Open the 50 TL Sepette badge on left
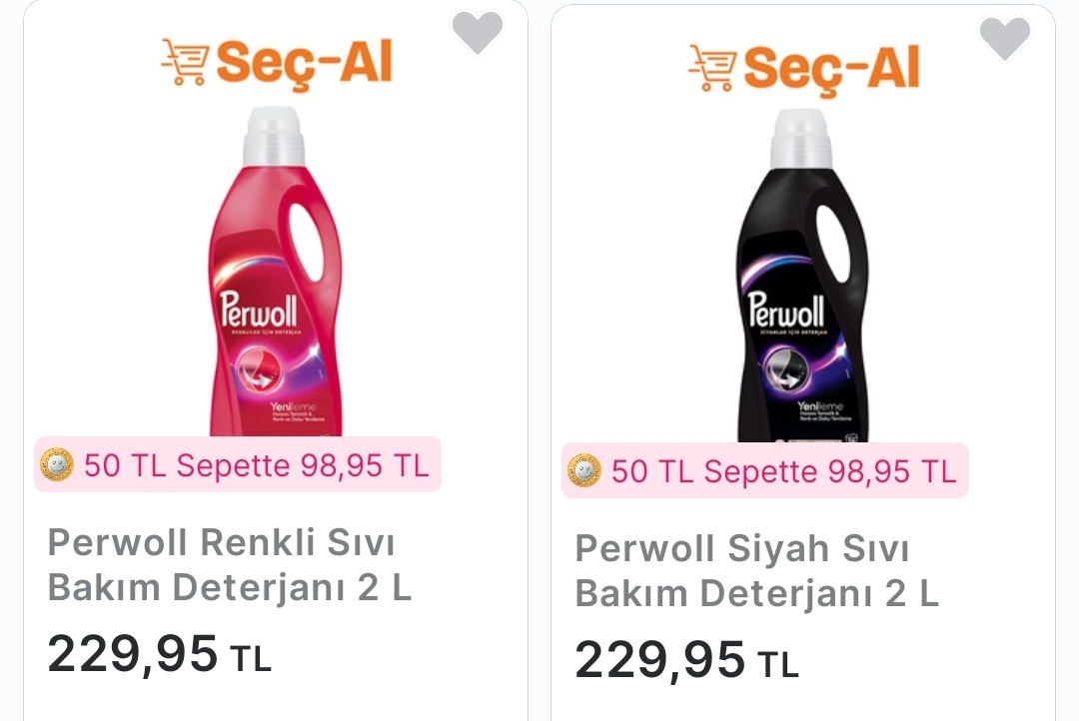 [237, 464]
